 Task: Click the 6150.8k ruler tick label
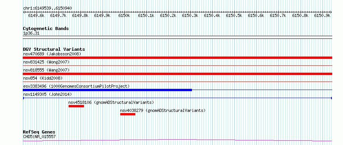pos(300,15)
